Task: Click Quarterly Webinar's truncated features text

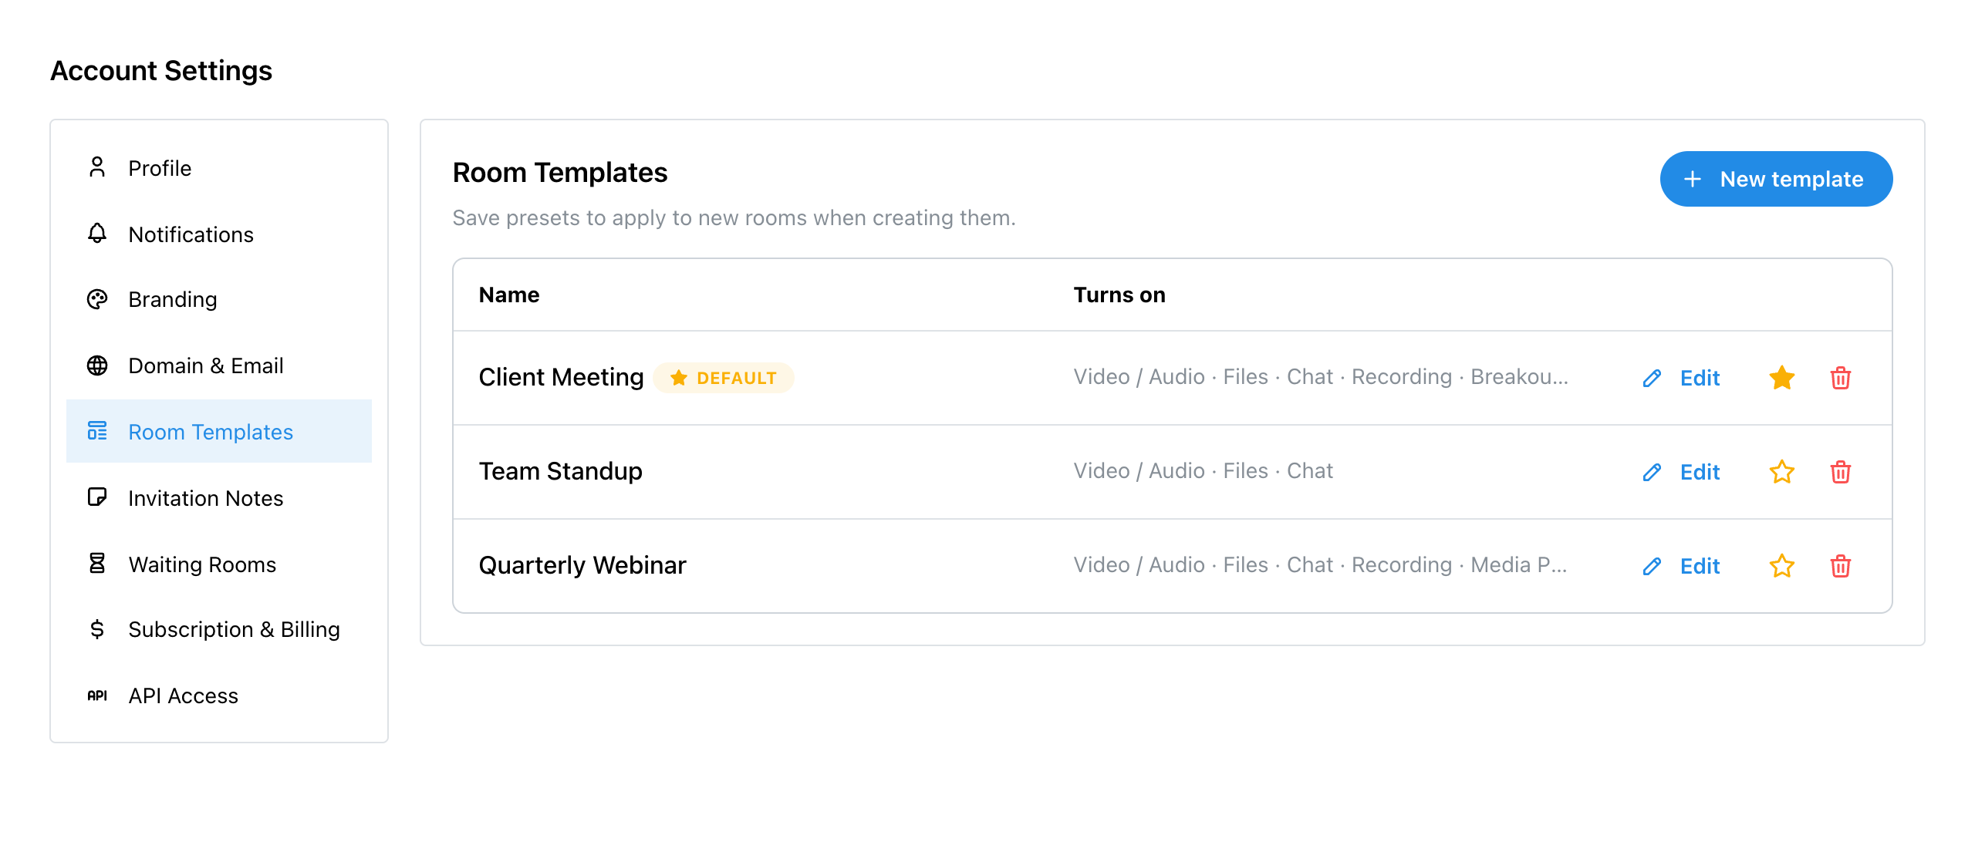Action: point(1320,564)
